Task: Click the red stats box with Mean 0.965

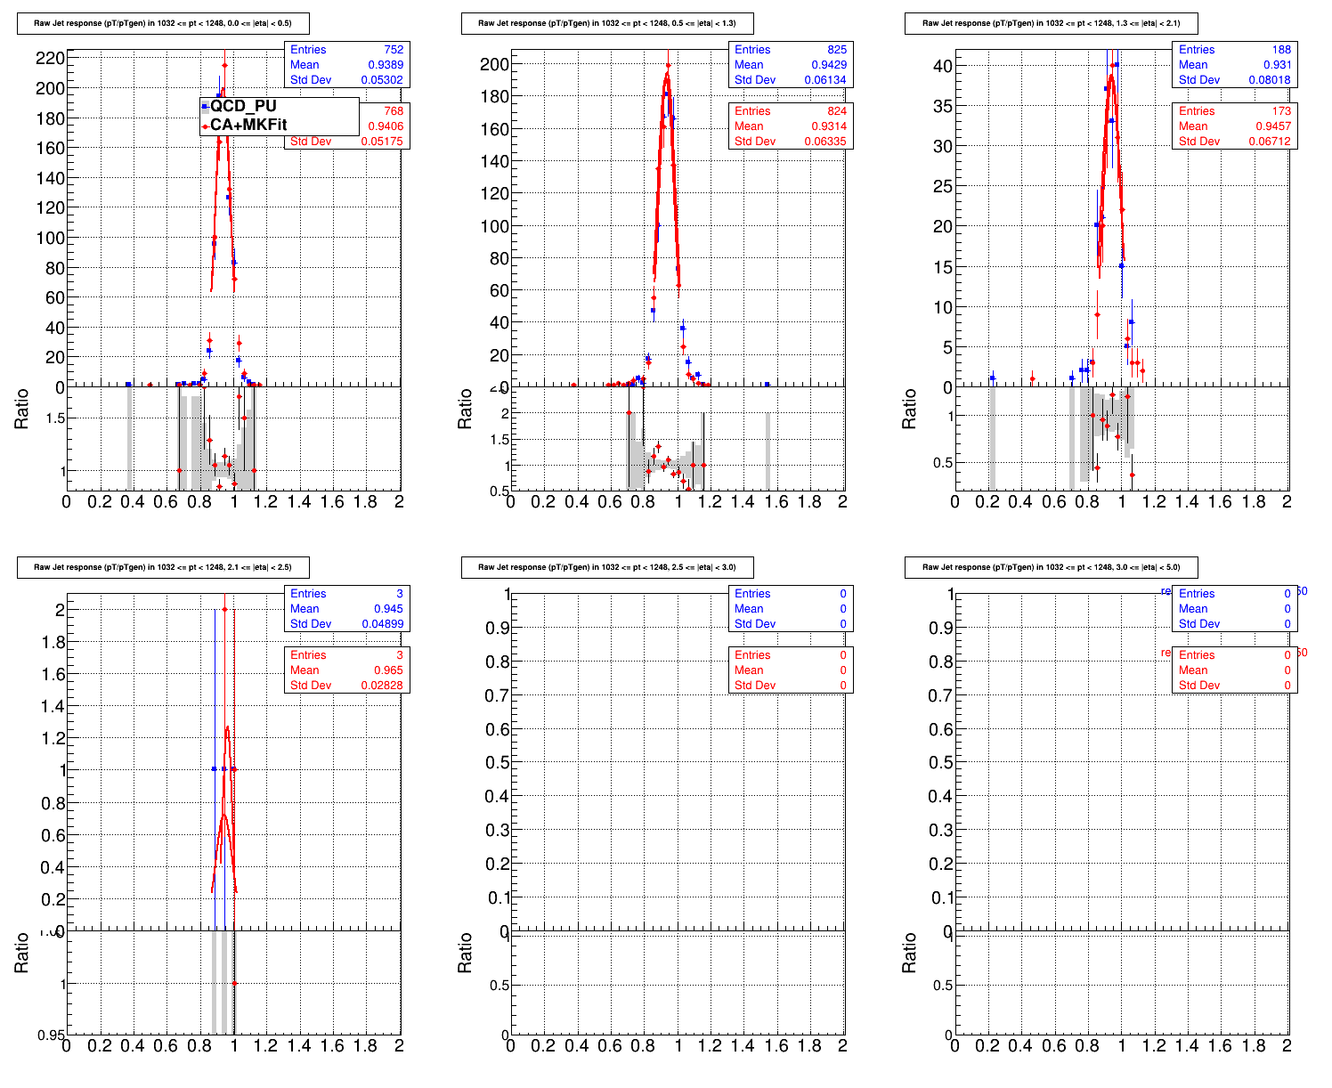Action: (346, 670)
